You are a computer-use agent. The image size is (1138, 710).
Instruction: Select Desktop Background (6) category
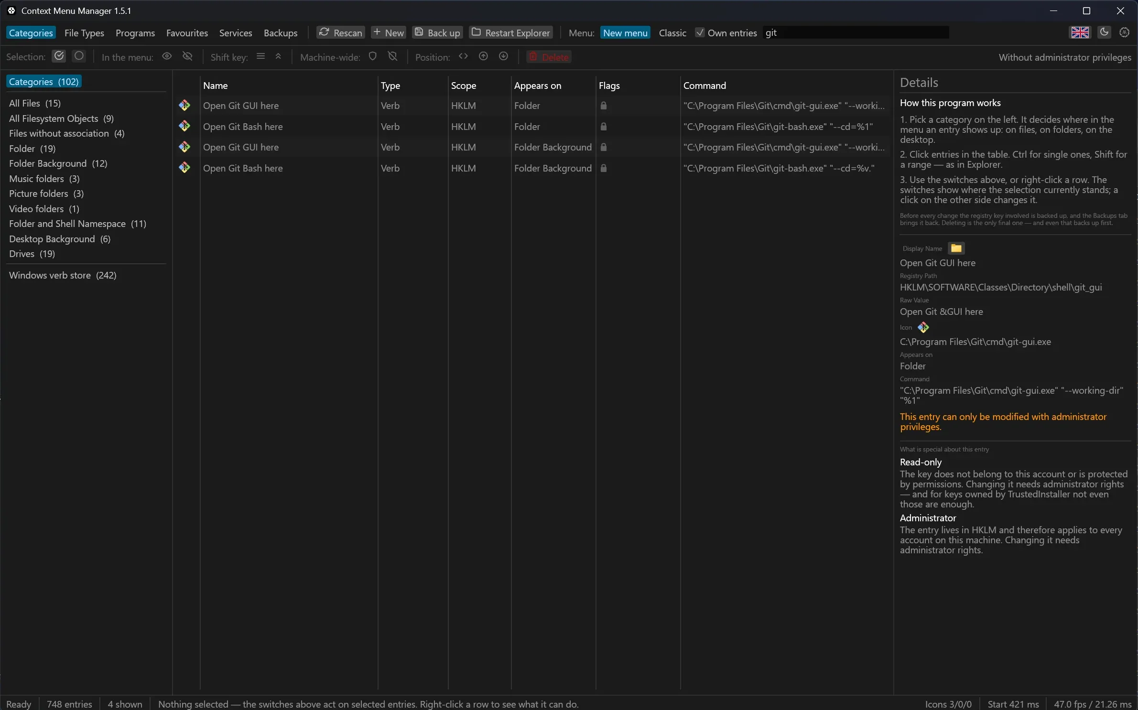(60, 239)
